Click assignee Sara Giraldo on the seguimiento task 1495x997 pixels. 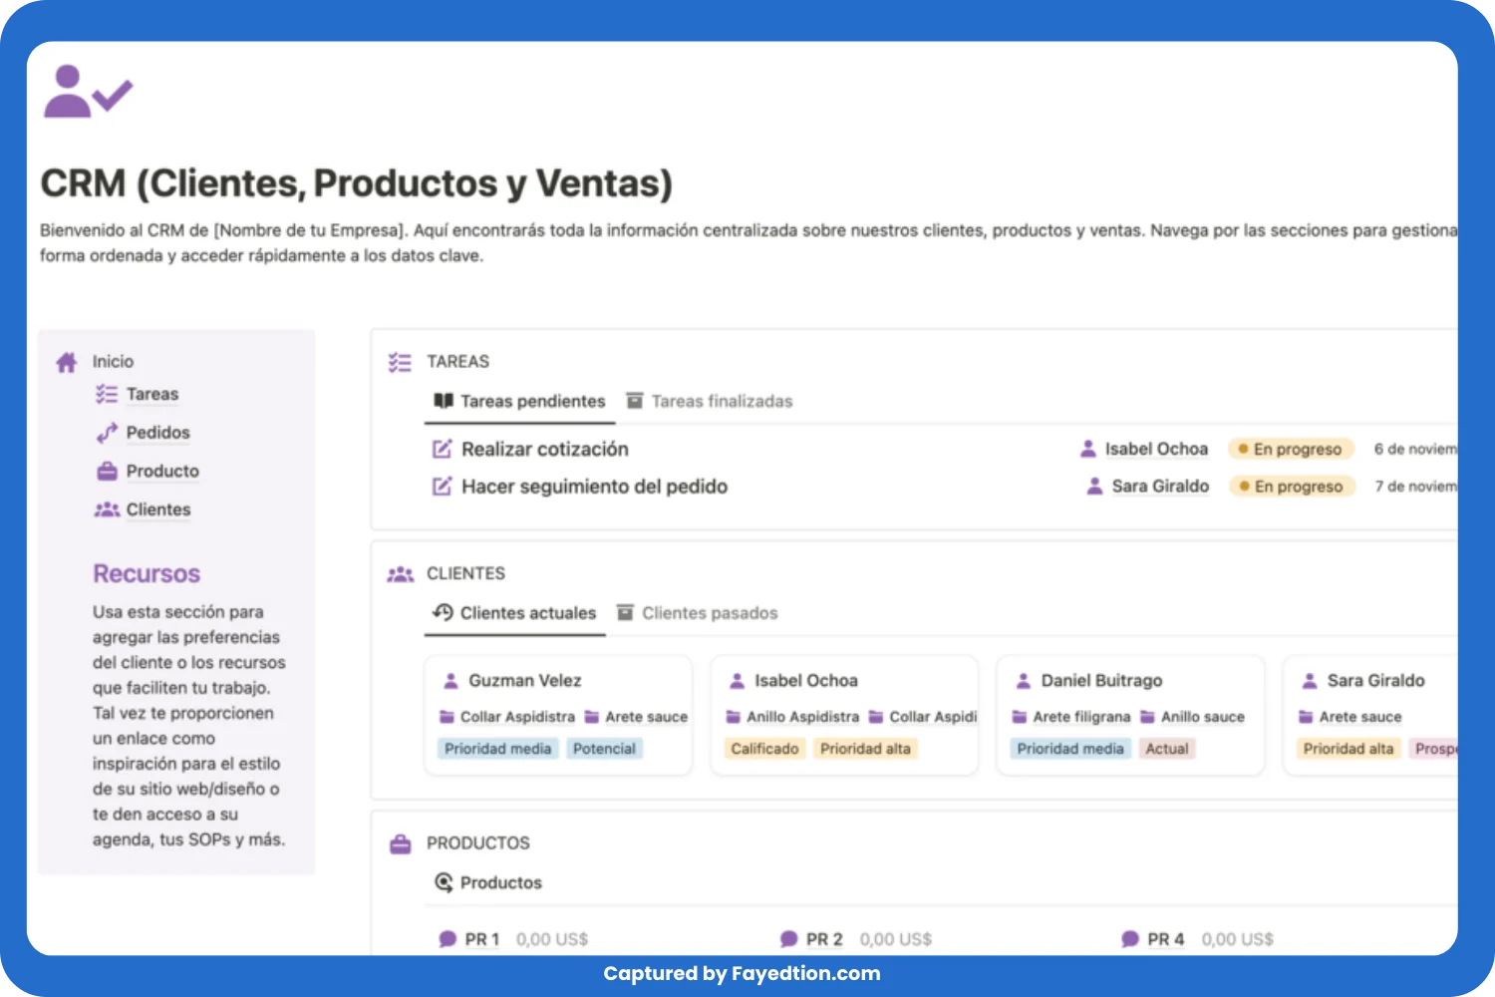(1159, 487)
